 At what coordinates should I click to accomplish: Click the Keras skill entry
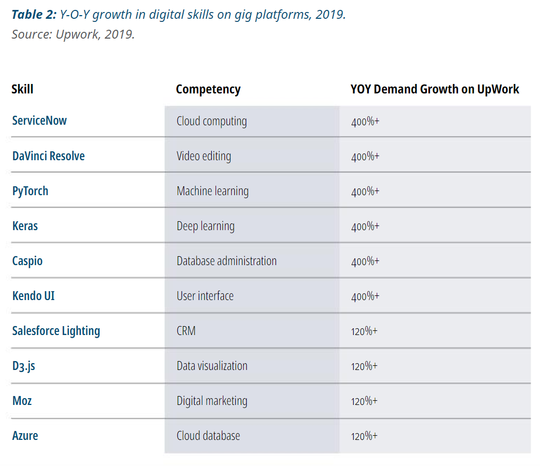(25, 226)
